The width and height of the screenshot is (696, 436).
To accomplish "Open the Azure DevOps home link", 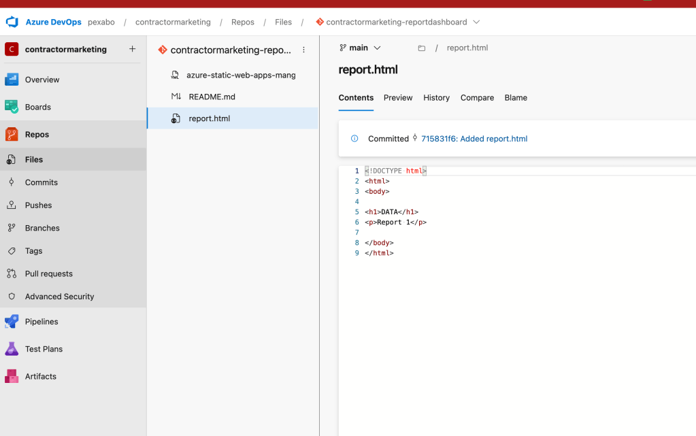I will tap(53, 22).
